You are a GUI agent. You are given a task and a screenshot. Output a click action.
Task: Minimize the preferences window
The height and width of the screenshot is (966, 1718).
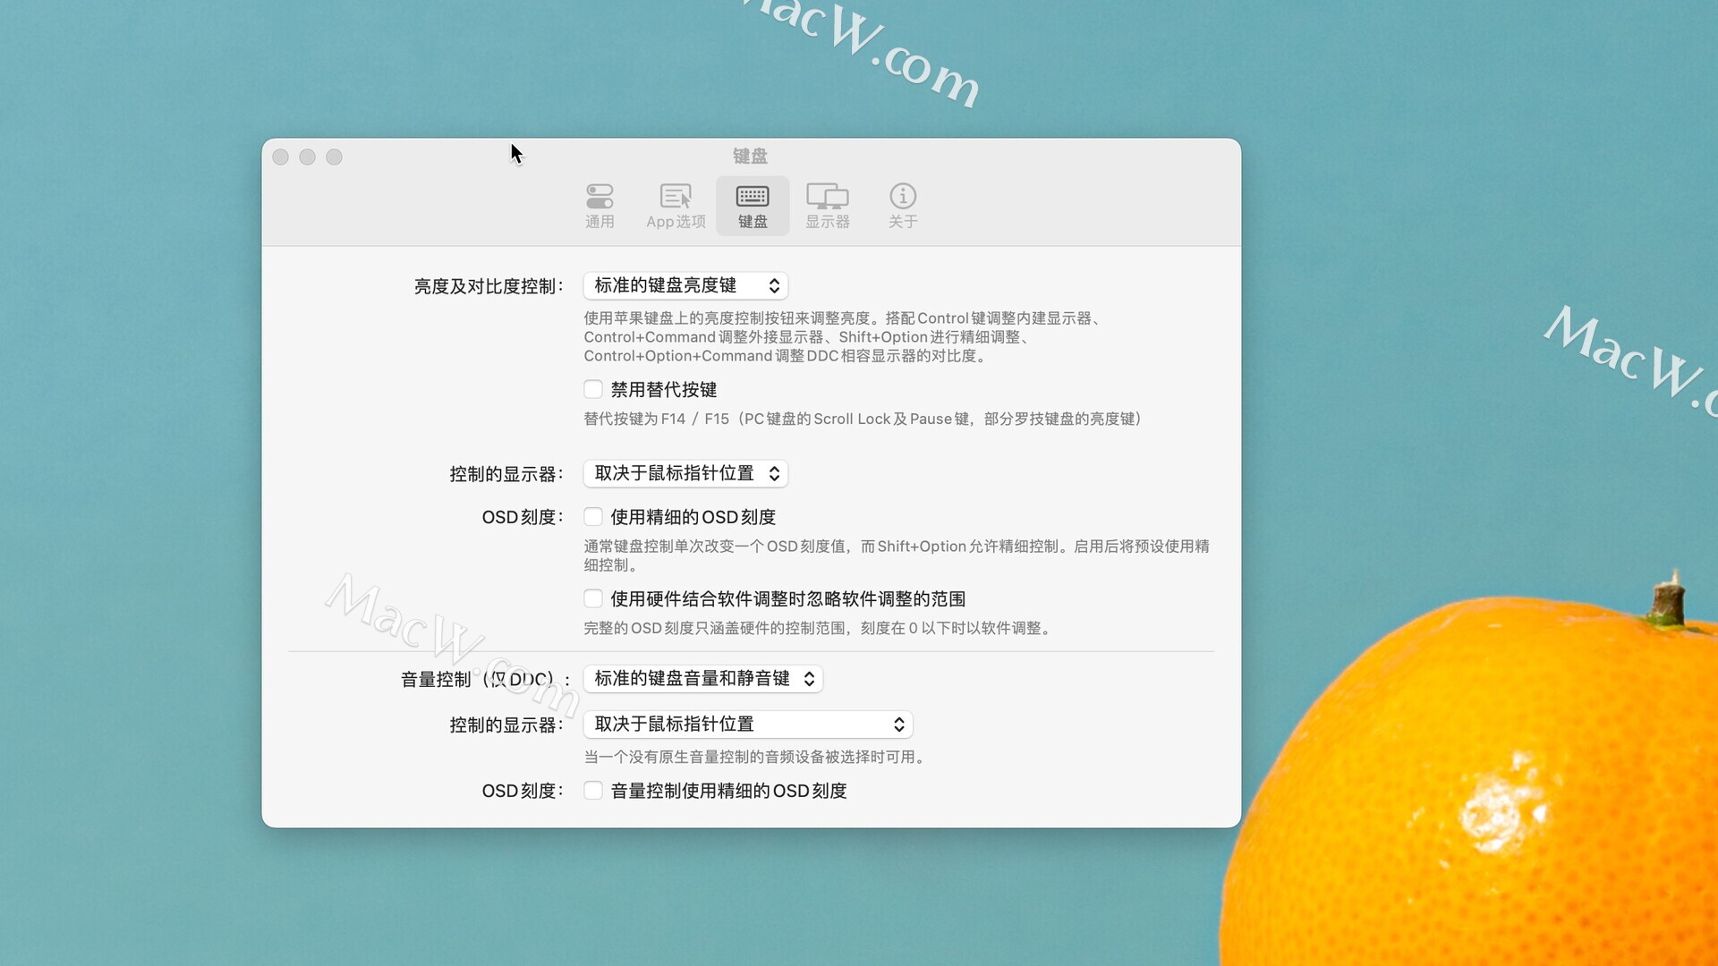[x=307, y=157]
